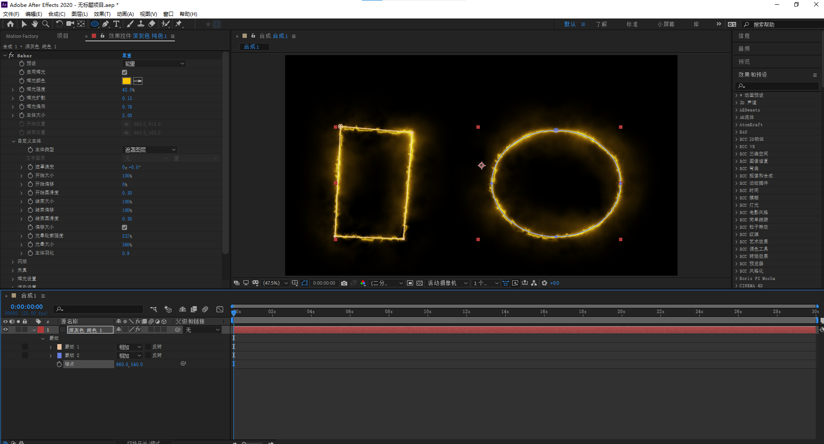Click the 重置 link for Saber

(127, 56)
